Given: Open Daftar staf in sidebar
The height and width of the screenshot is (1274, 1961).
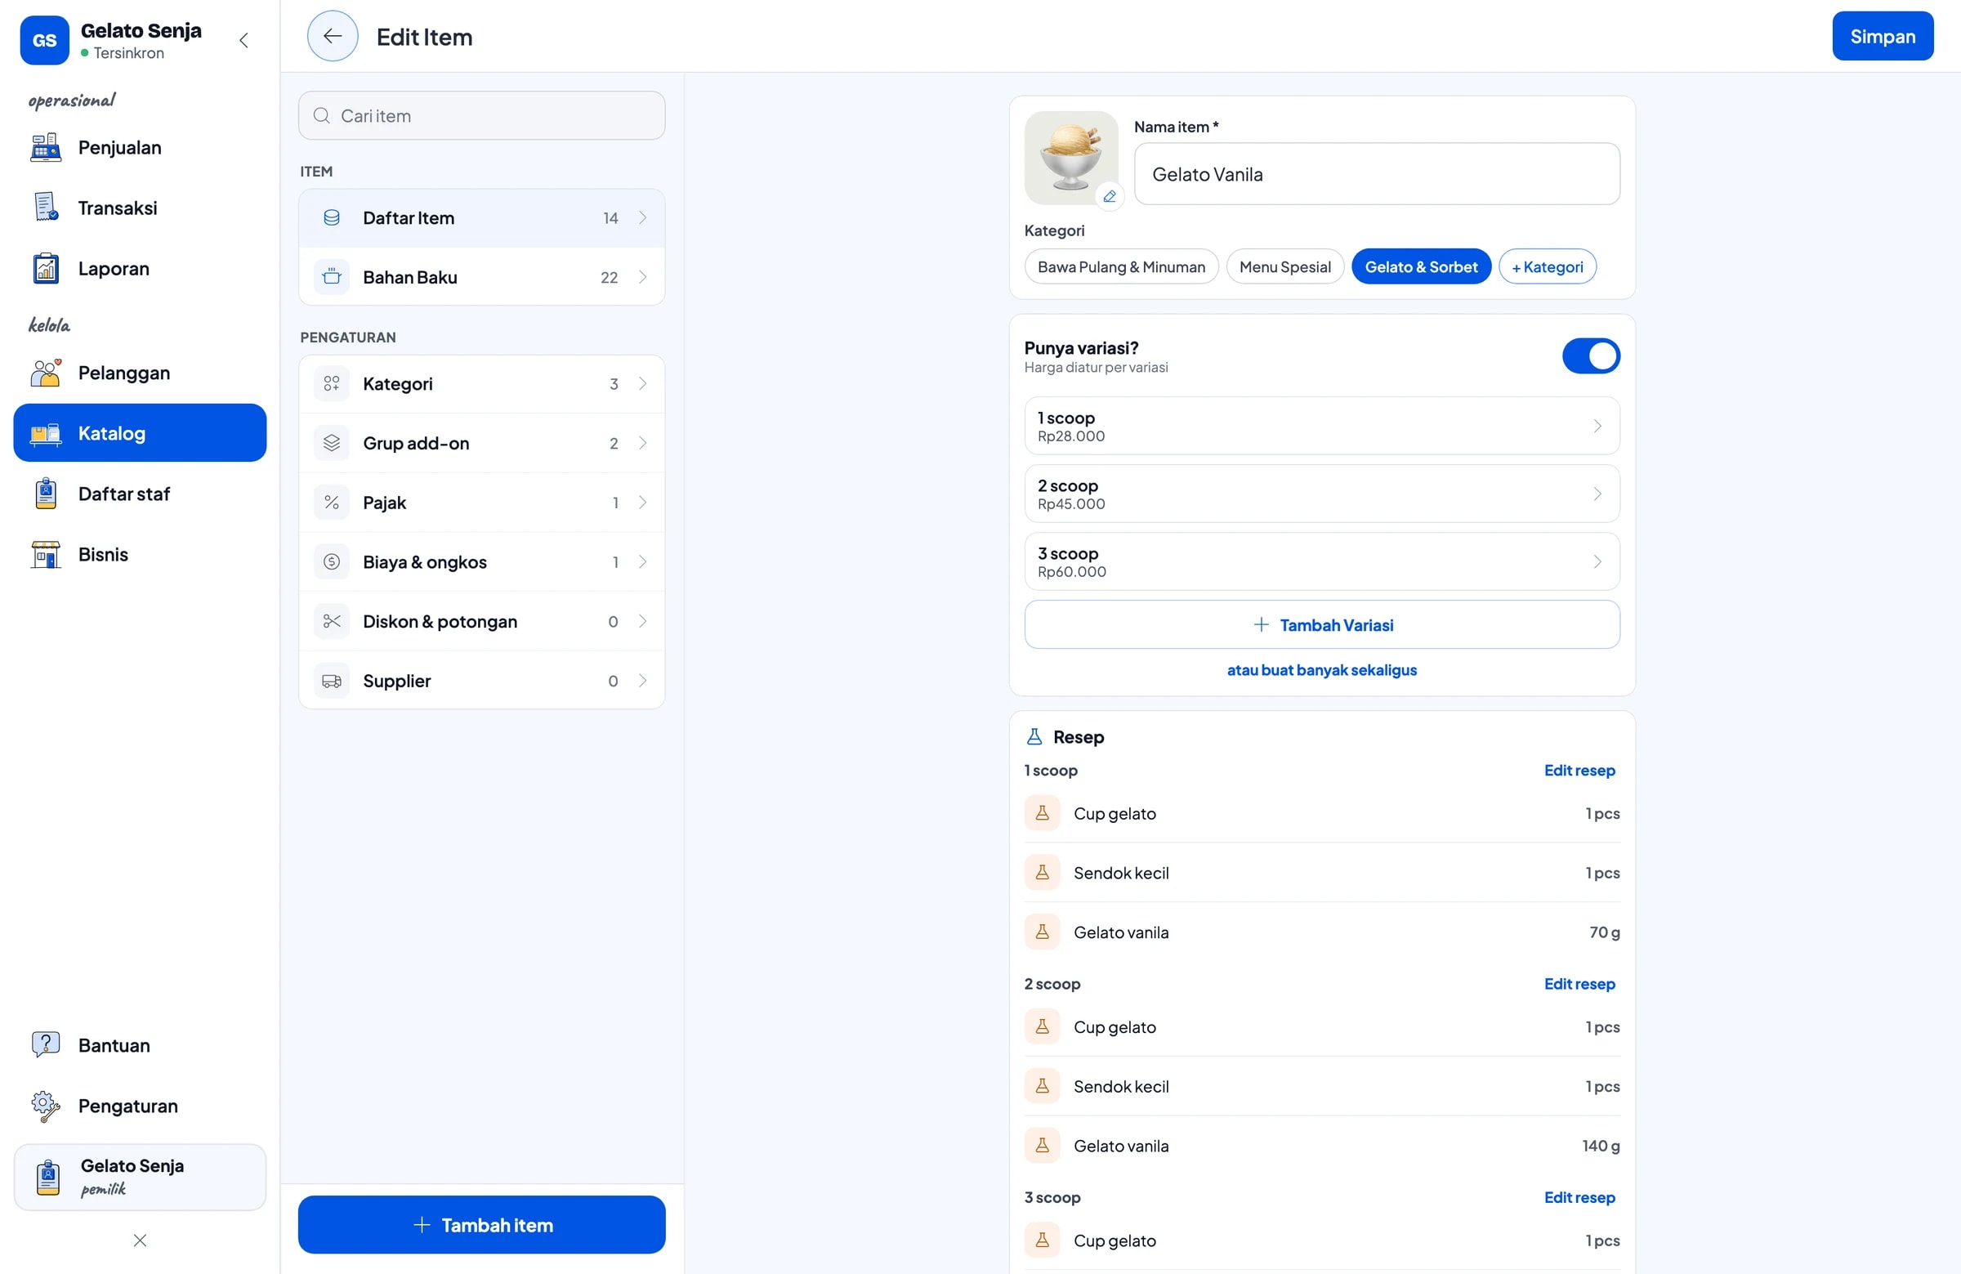Looking at the screenshot, I should (140, 494).
